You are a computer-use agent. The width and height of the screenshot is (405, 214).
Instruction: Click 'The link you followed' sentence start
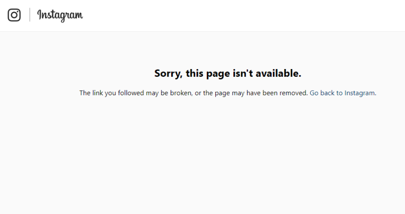[x=111, y=93]
